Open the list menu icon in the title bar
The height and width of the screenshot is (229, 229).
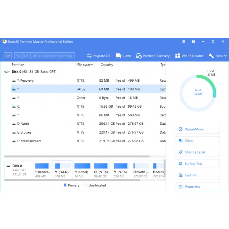click(184, 42)
